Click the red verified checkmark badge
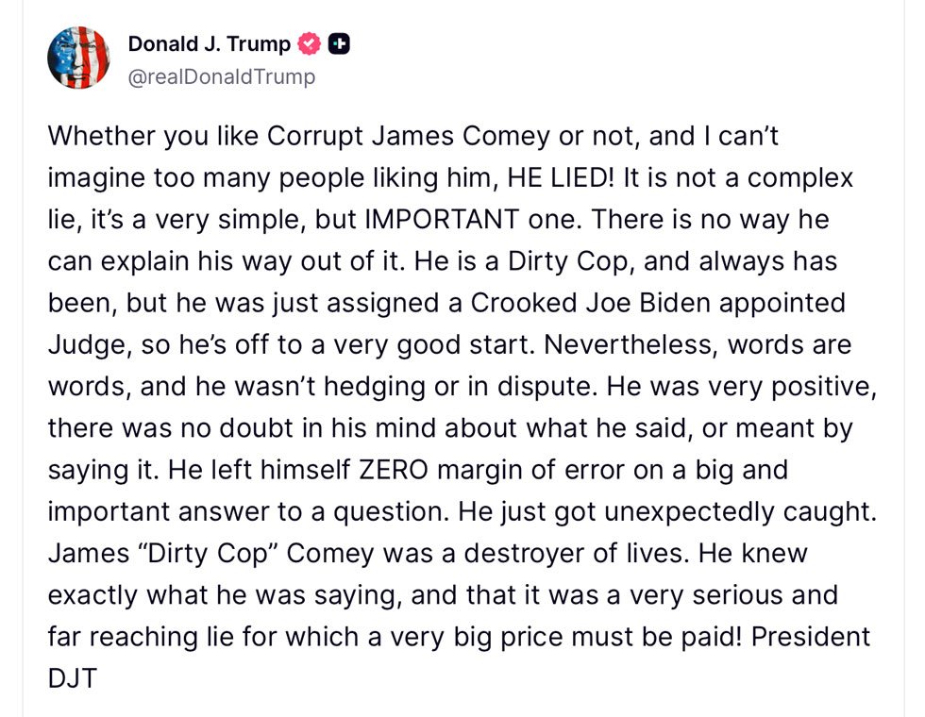 click(x=310, y=43)
